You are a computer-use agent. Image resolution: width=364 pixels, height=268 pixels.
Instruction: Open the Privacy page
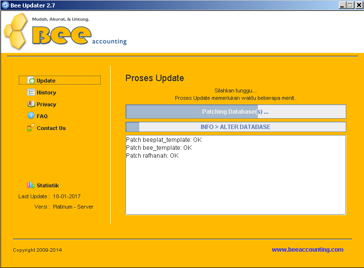click(46, 104)
